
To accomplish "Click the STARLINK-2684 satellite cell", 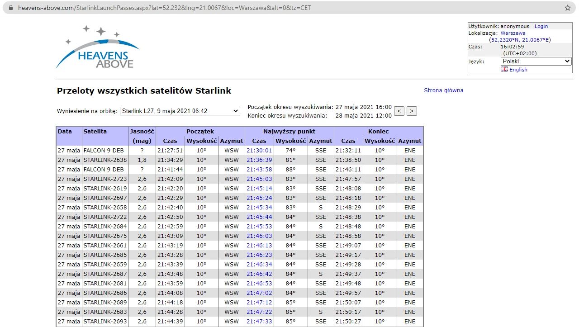I will point(105,227).
